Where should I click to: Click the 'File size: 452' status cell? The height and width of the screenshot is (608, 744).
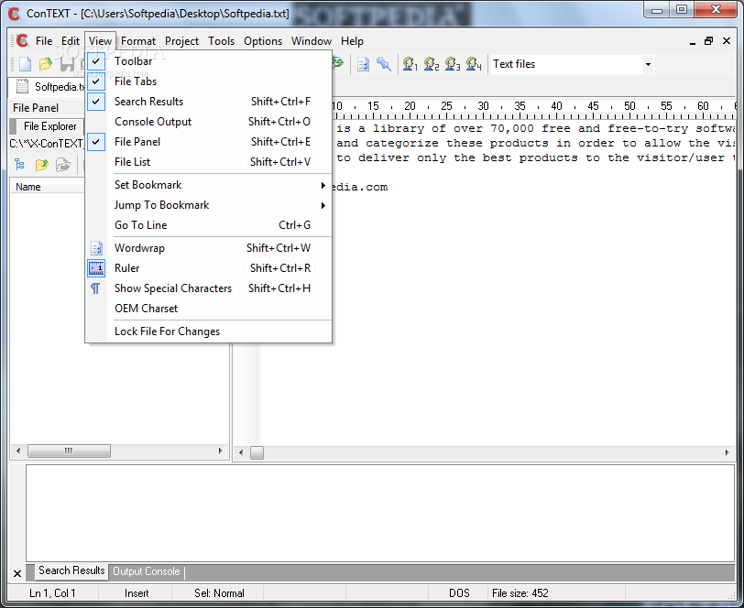pos(556,593)
